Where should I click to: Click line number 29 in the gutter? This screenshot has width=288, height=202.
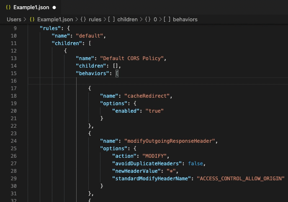[13, 179]
